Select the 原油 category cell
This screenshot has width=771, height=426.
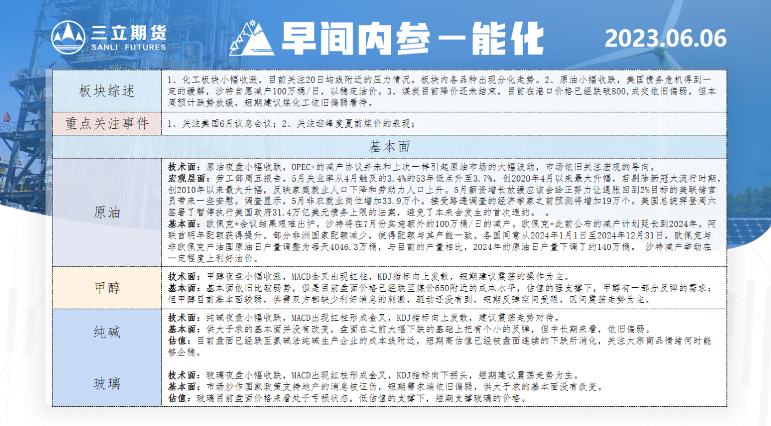tap(107, 212)
